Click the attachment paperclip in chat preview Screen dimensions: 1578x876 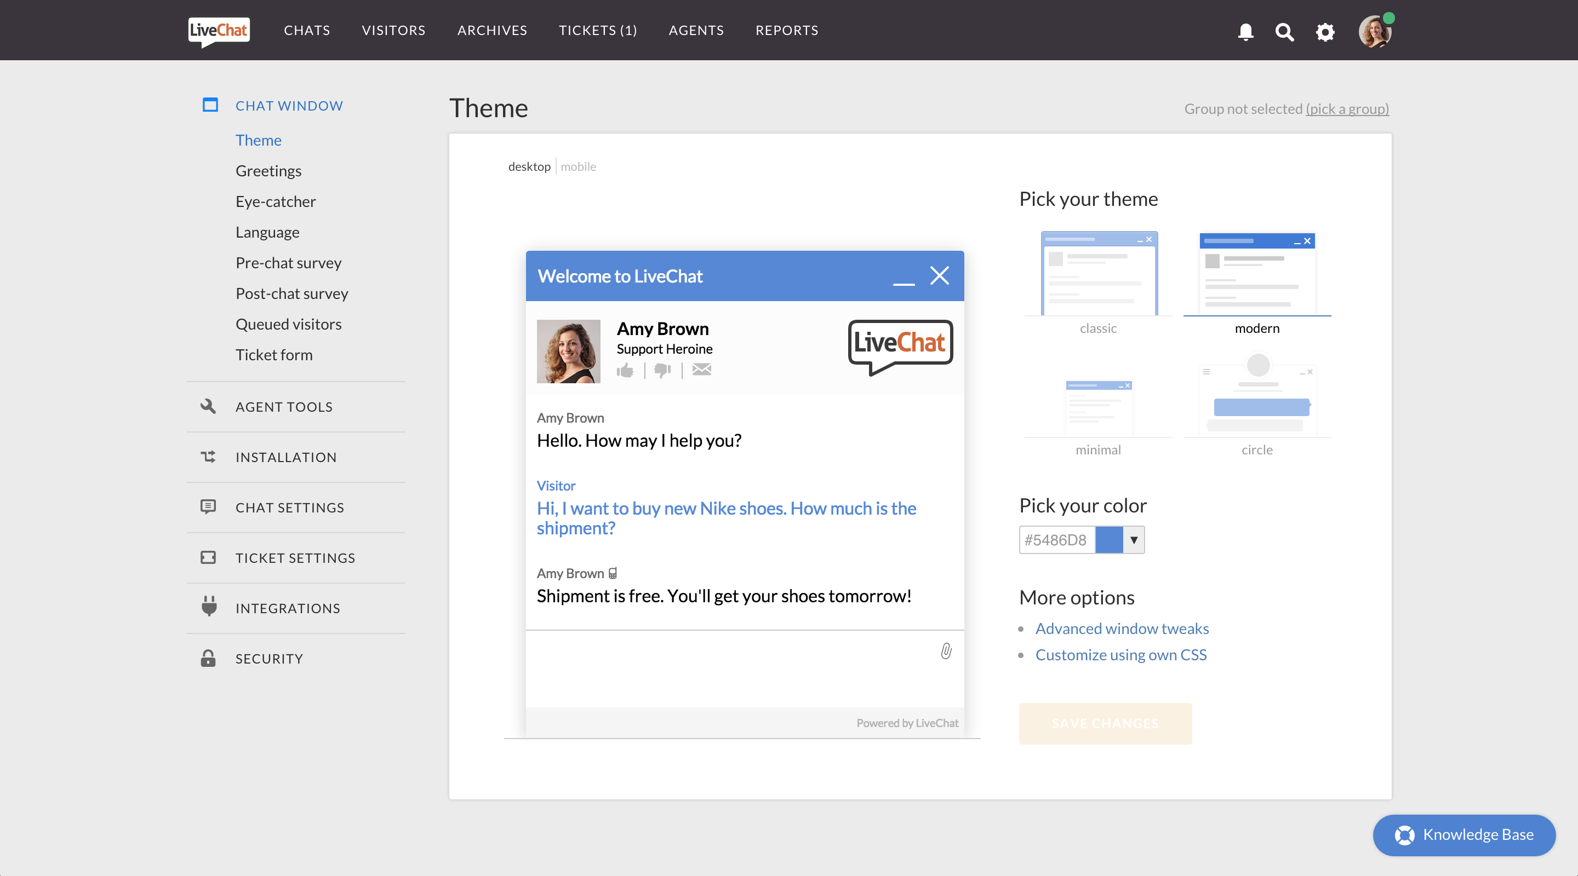[x=946, y=652]
